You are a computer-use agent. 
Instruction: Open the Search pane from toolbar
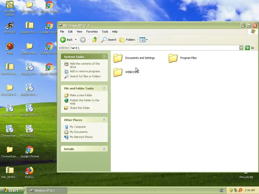(x=109, y=40)
